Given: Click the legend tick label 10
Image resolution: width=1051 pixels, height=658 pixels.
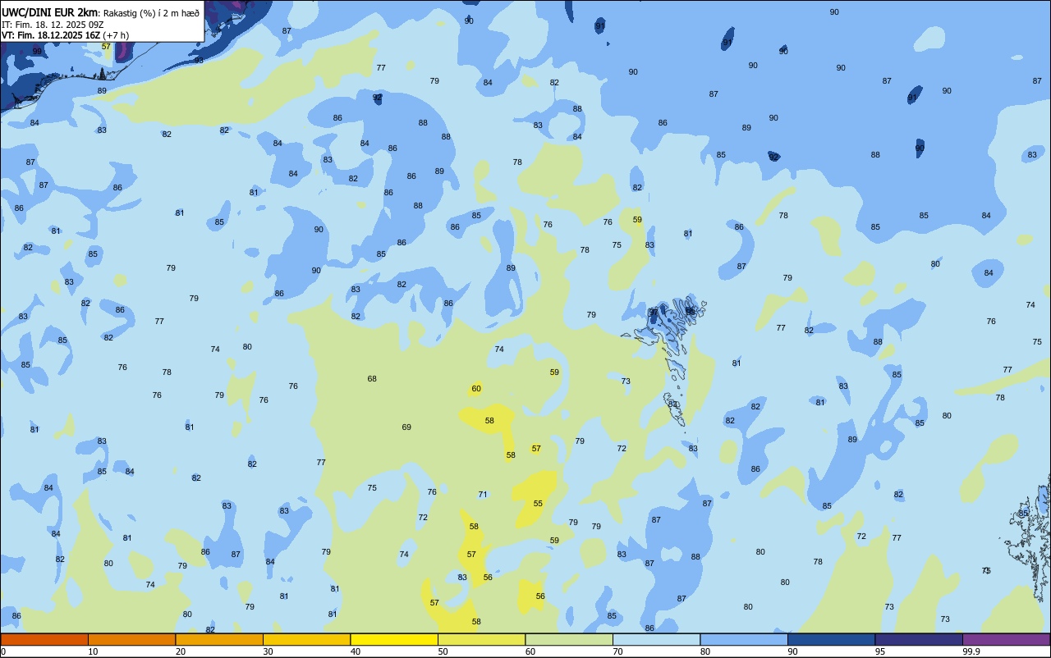Looking at the screenshot, I should [93, 651].
